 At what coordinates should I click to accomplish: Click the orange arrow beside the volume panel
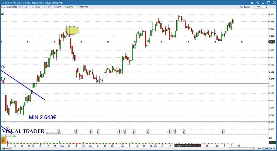pos(3,141)
